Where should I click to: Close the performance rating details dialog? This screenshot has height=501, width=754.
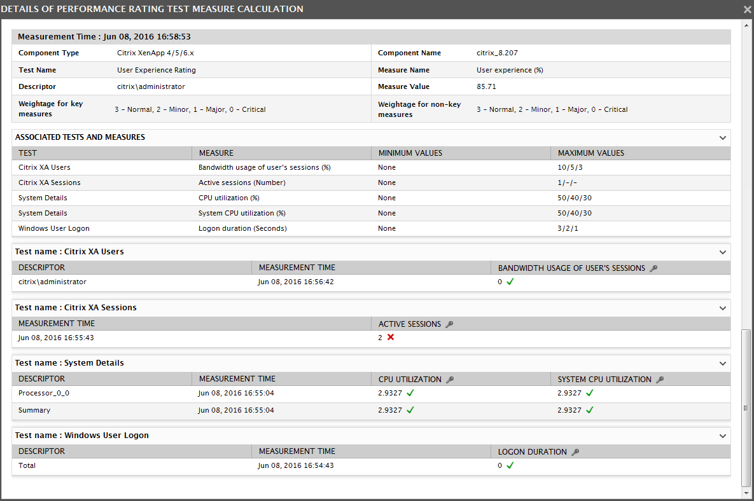point(748,10)
